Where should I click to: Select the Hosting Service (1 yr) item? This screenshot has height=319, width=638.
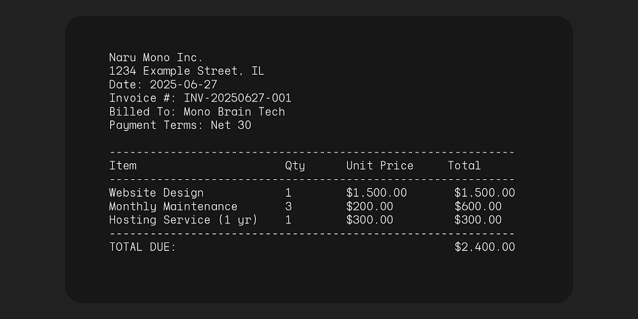pos(183,220)
